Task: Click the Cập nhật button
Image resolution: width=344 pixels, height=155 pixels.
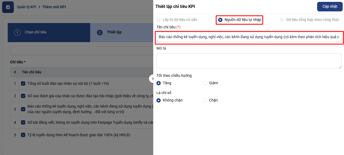Action: (330, 7)
